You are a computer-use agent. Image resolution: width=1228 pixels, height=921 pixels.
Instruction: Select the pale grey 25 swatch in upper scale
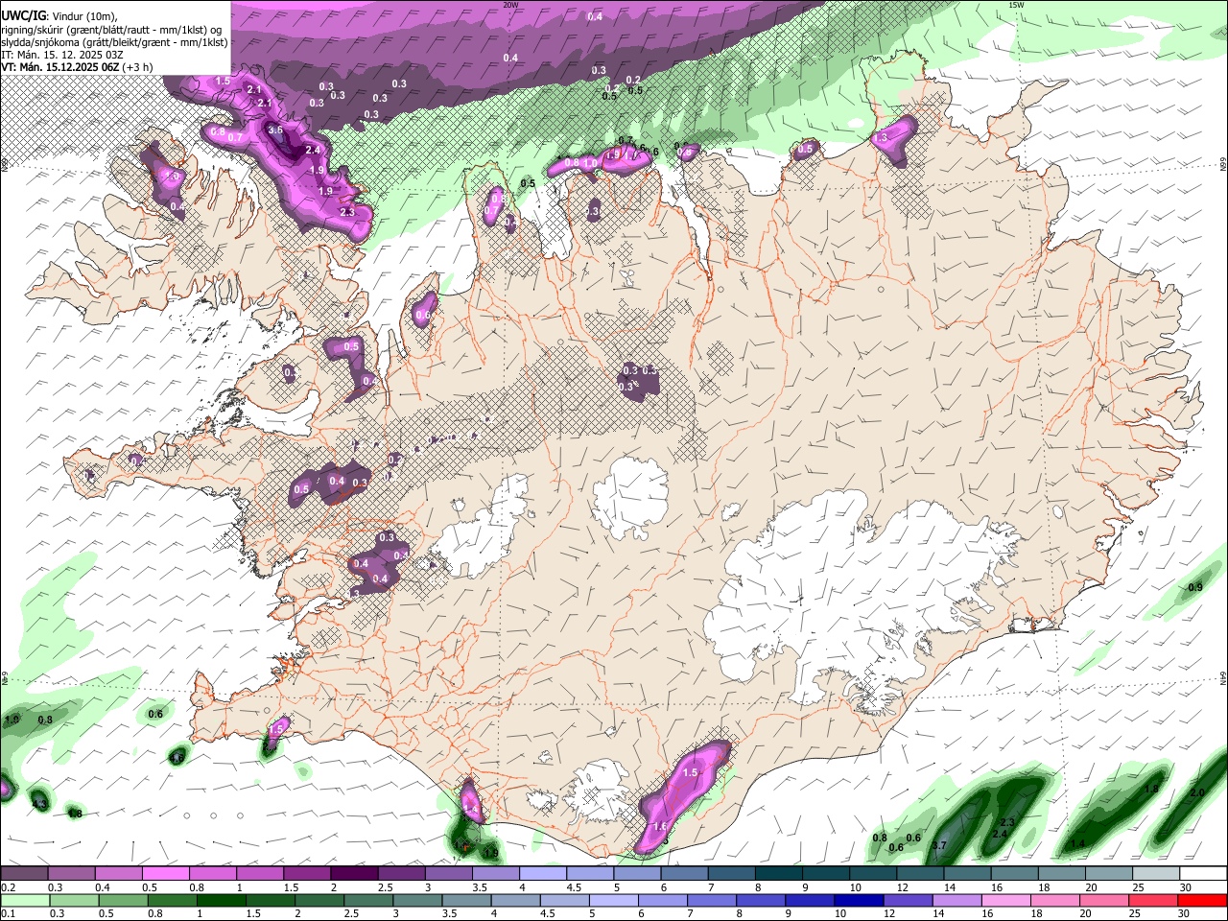(1157, 873)
